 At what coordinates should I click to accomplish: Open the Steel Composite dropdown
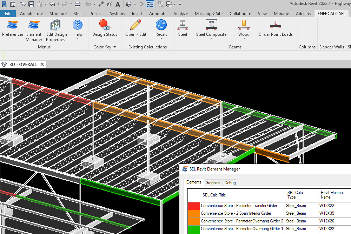pyautogui.click(x=211, y=39)
